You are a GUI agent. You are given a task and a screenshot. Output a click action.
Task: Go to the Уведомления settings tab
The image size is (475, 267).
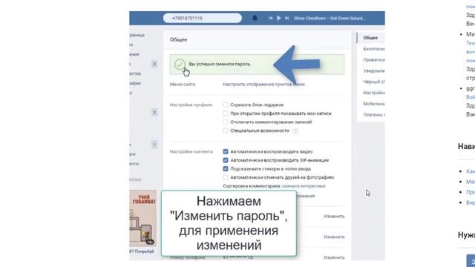coord(374,71)
